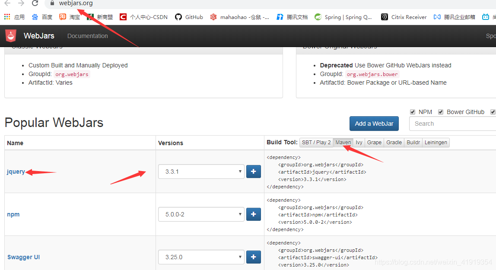Open the jquery version 3.3.1 dropdown
The height and width of the screenshot is (270, 496).
[x=201, y=172]
